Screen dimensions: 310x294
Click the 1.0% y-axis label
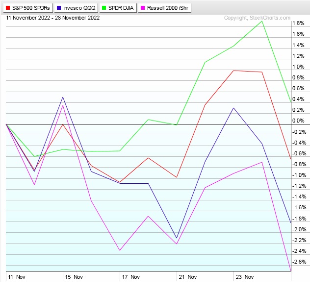tap(298, 67)
